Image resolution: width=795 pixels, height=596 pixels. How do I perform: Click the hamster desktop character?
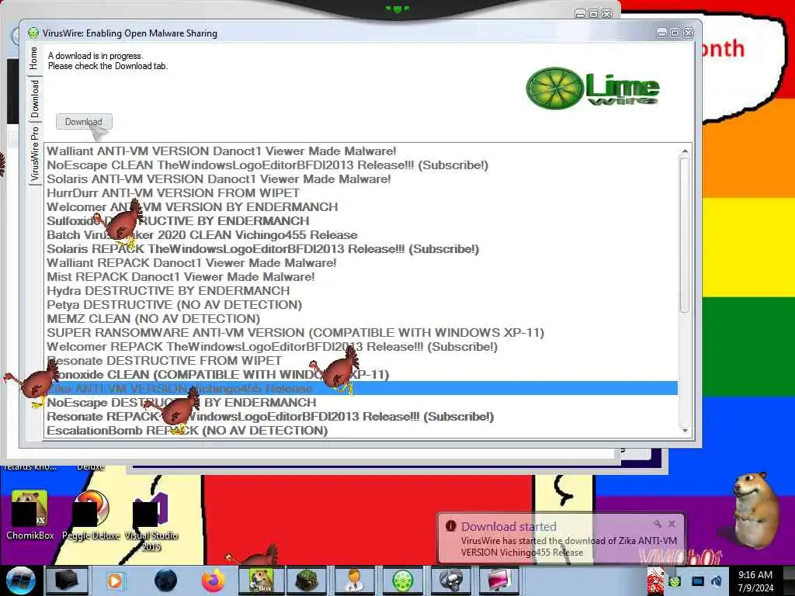(755, 509)
